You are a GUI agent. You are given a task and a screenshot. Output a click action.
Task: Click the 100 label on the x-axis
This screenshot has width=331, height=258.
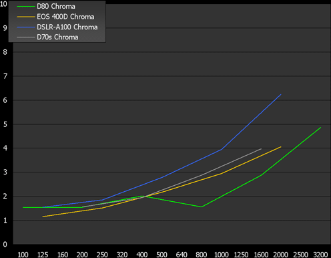23,255
